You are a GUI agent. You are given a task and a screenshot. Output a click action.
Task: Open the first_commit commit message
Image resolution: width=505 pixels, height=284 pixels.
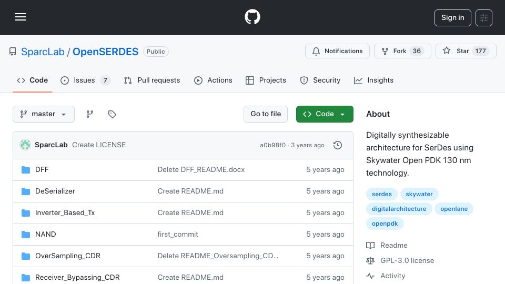point(178,235)
